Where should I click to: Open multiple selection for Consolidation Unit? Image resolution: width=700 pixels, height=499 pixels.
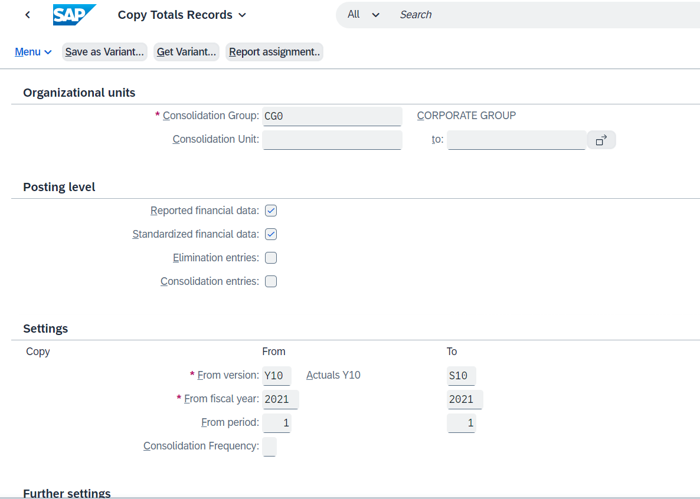pos(601,140)
